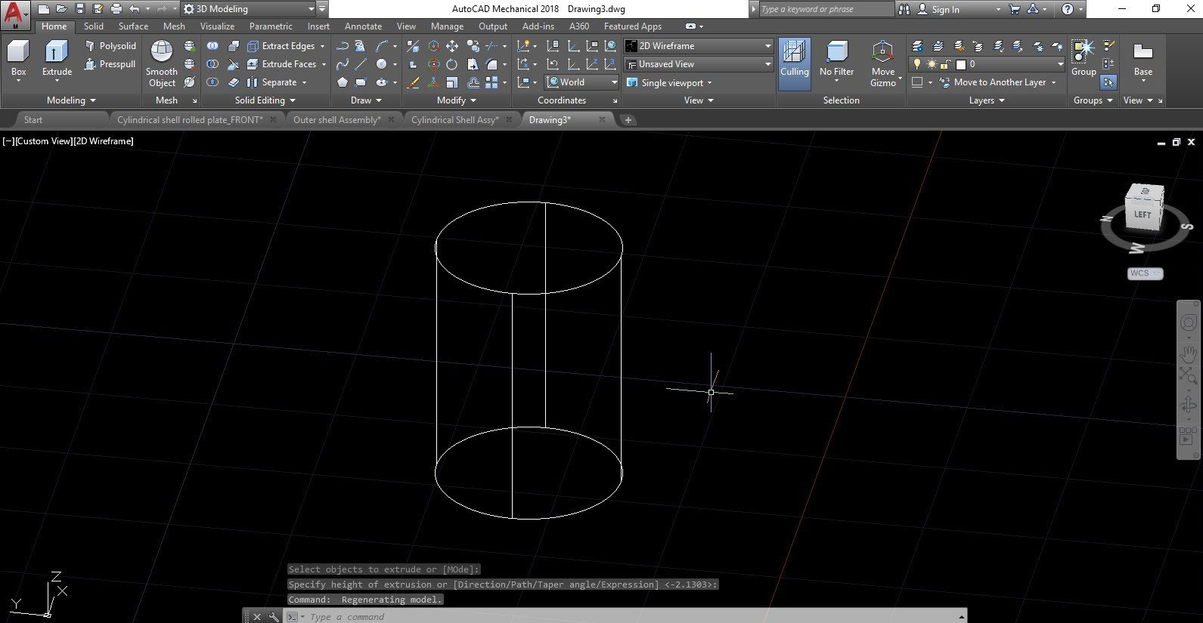Click the command line input field
This screenshot has width=1203, height=623.
tap(605, 616)
